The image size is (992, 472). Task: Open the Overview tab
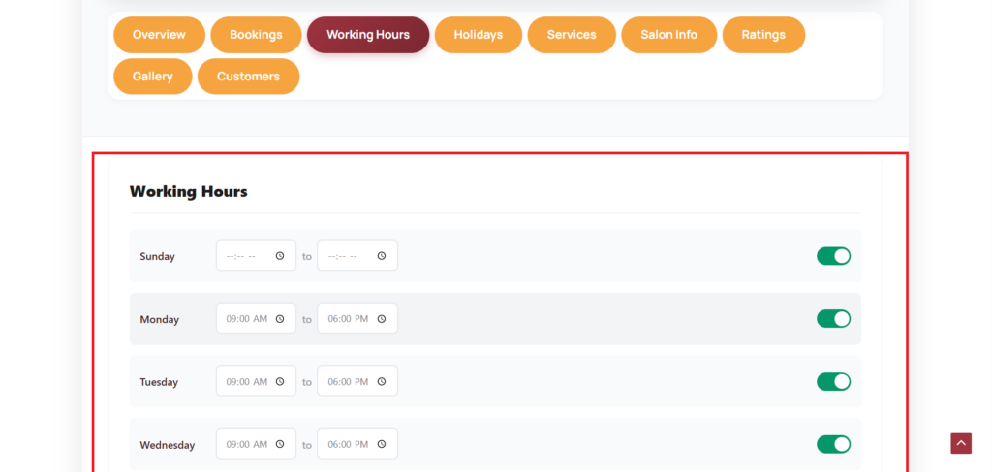tap(159, 35)
